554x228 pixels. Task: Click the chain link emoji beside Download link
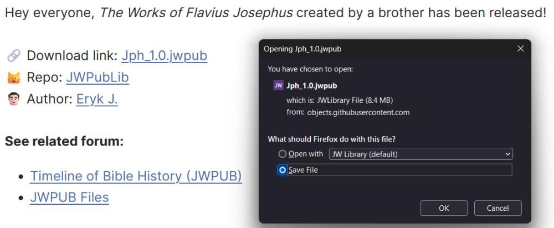(x=13, y=56)
